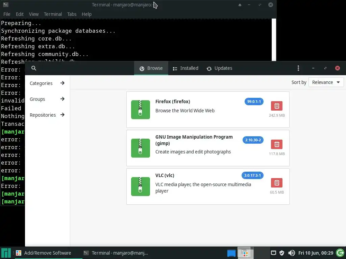Click the 117.8 MB GIMP size label
The width and height of the screenshot is (346, 259).
277,154
